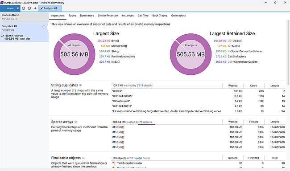Screen dimensions: 290x171
Task: Click Length column header in Sparse arrays
Action: click(275, 122)
